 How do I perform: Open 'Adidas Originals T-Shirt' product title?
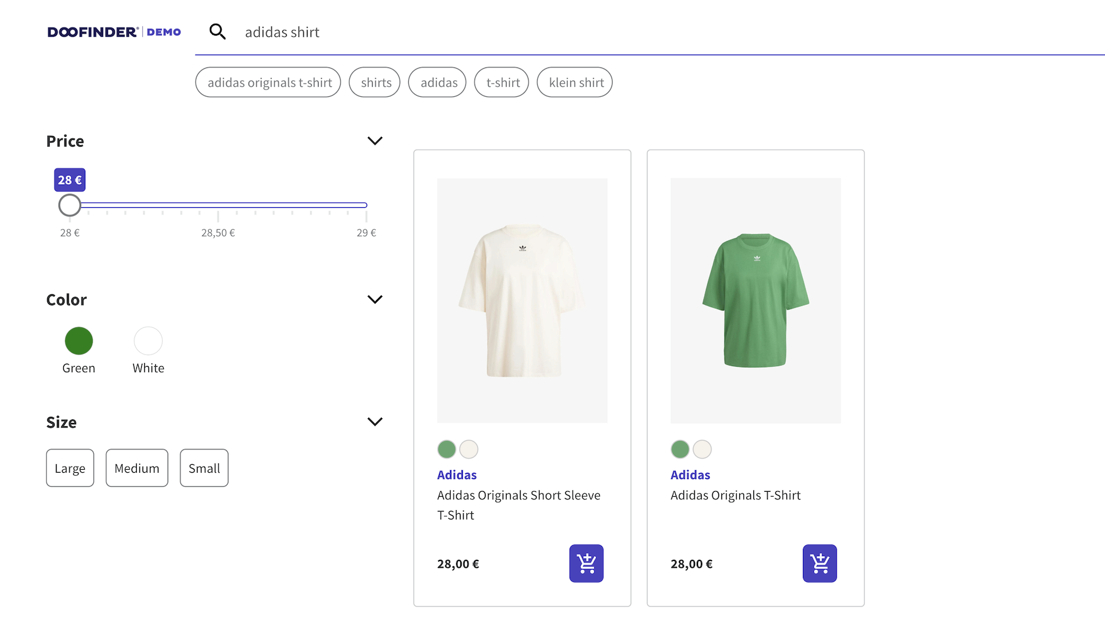735,495
